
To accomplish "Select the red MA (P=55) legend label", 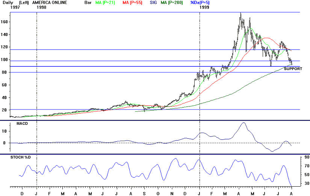I will 132,3.
